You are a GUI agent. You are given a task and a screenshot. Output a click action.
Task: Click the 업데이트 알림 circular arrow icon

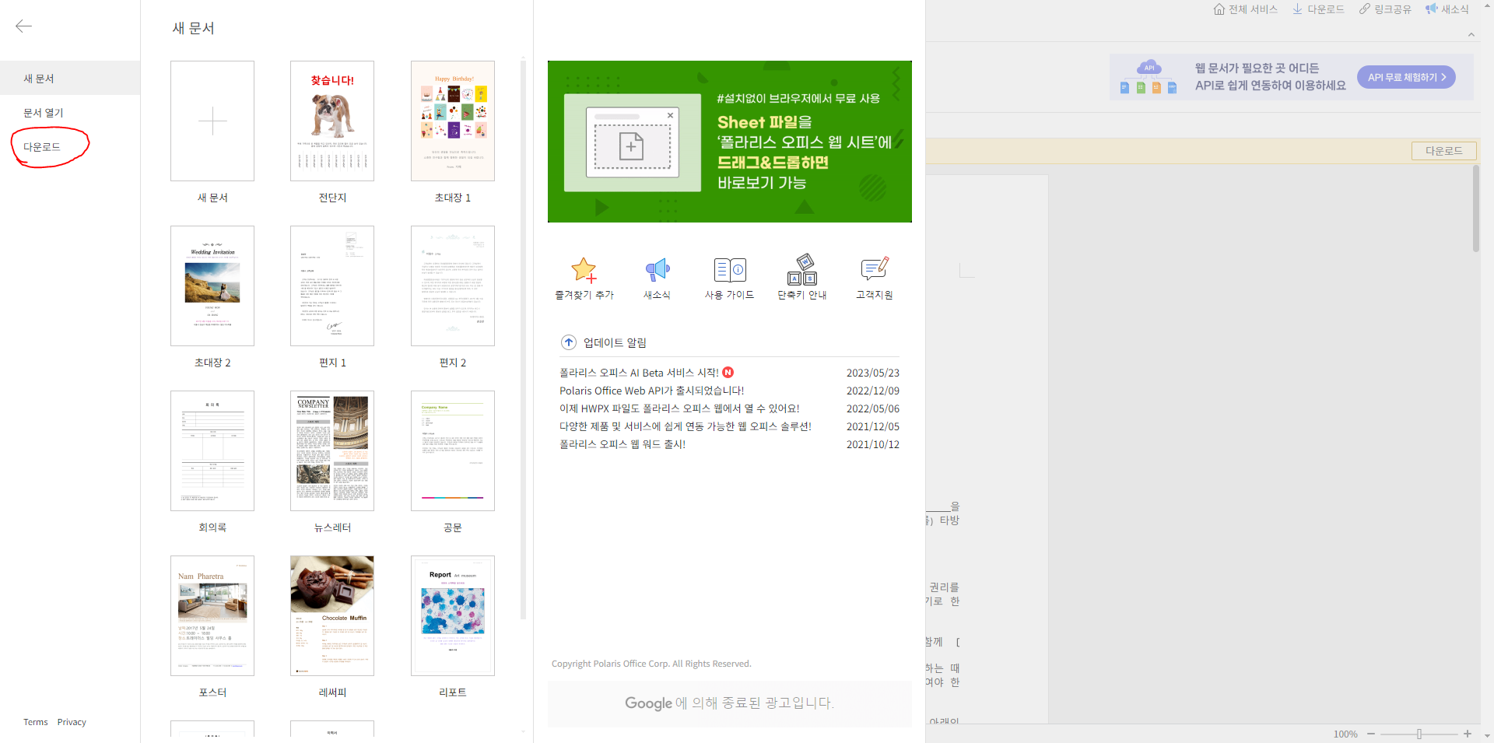tap(569, 342)
